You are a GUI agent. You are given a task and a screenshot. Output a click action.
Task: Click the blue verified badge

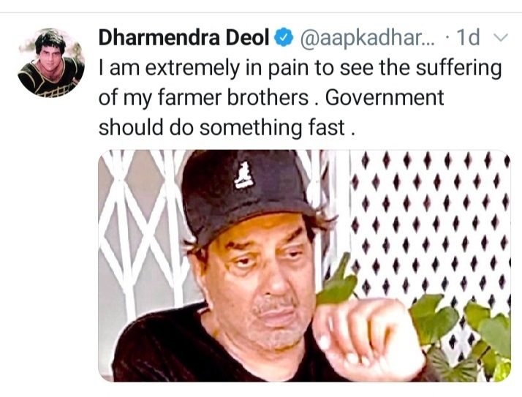pos(284,37)
